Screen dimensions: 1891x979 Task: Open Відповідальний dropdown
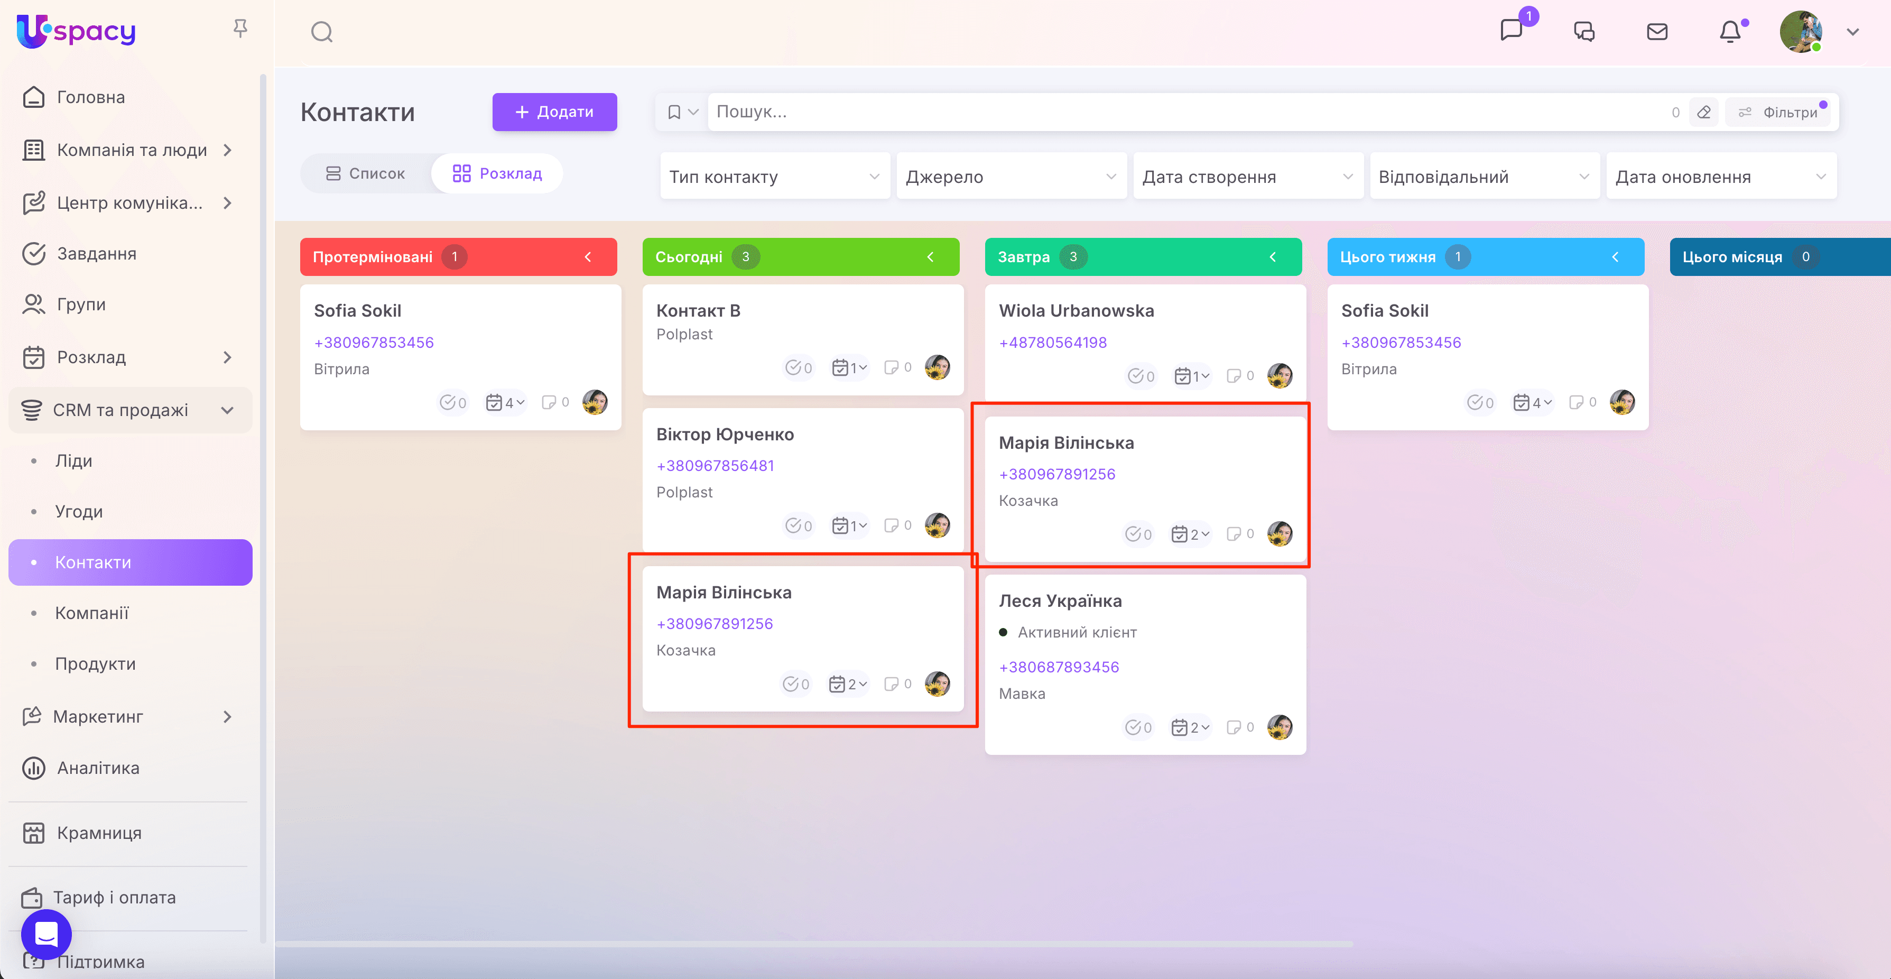1485,176
